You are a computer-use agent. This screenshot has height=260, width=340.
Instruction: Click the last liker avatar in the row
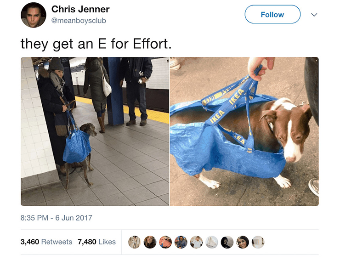tap(258, 242)
